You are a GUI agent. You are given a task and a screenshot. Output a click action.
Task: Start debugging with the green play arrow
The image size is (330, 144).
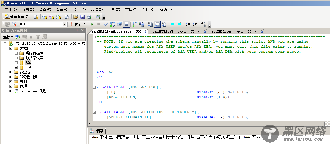[x=92, y=24]
